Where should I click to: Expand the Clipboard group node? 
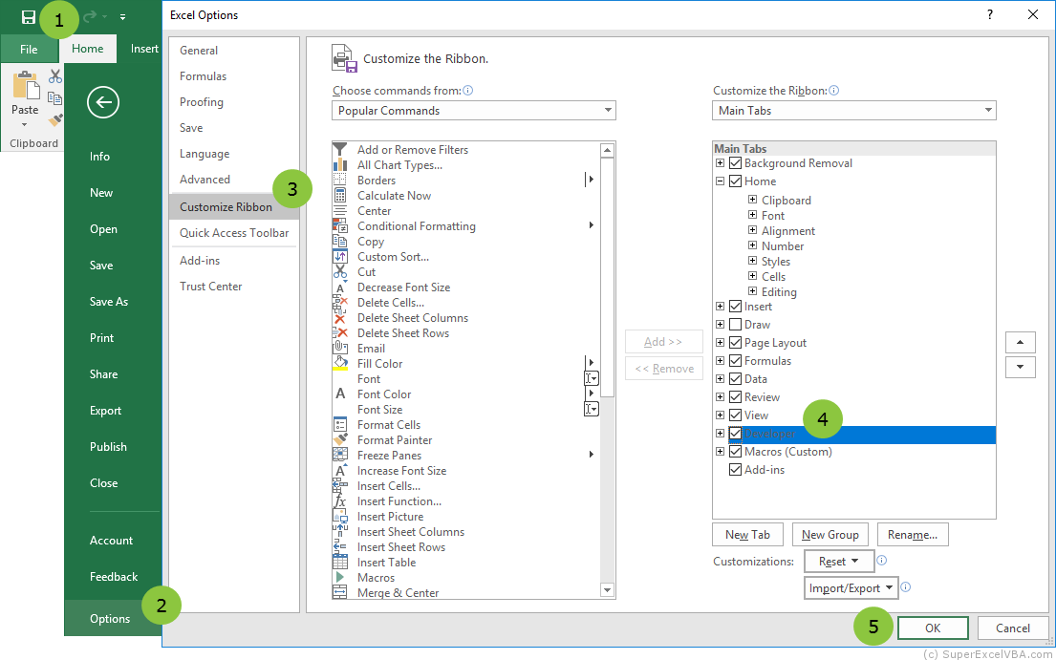click(752, 199)
